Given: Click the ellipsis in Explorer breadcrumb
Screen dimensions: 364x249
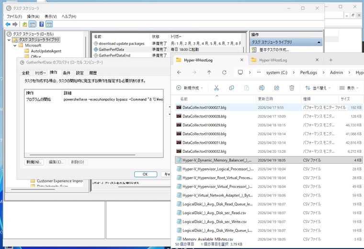Looking at the screenshot, I should click(259, 72).
